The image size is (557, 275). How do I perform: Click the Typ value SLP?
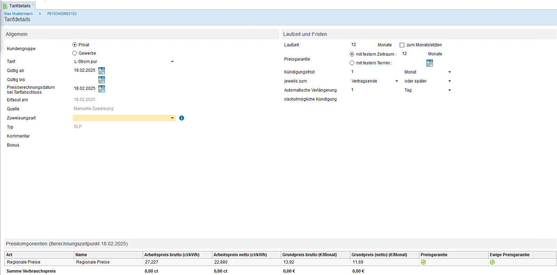(78, 127)
